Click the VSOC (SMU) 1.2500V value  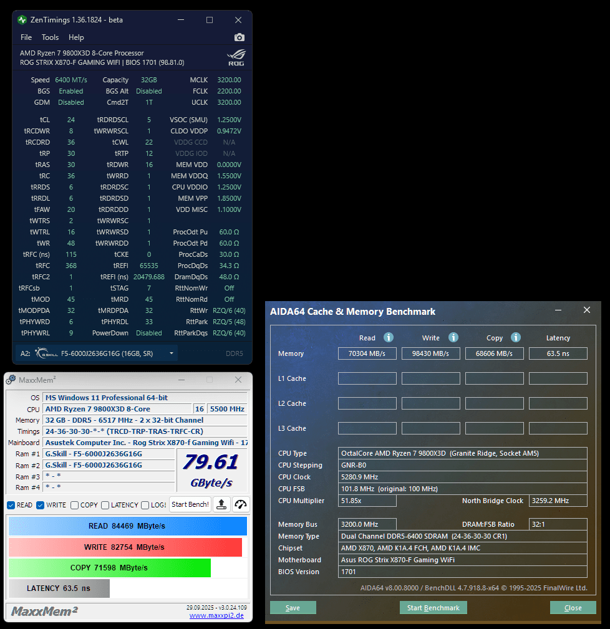(229, 120)
